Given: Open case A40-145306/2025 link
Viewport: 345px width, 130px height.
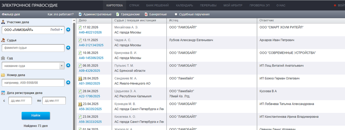Looking at the screenshot, I should [91, 58].
